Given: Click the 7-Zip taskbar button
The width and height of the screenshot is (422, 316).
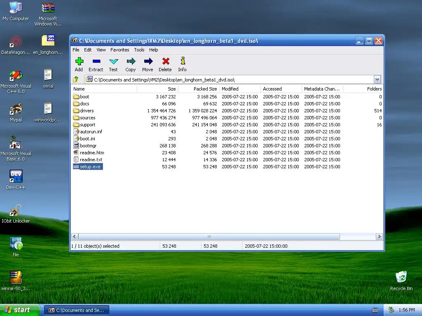Looking at the screenshot, I should [x=76, y=310].
